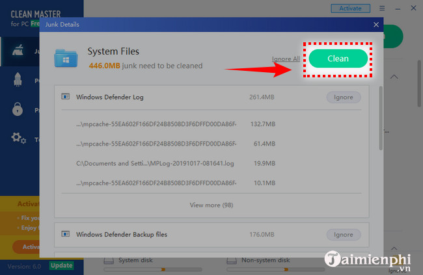The width and height of the screenshot is (423, 275).
Task: Click the Windows Defender Backup files title
Action: pos(122,235)
